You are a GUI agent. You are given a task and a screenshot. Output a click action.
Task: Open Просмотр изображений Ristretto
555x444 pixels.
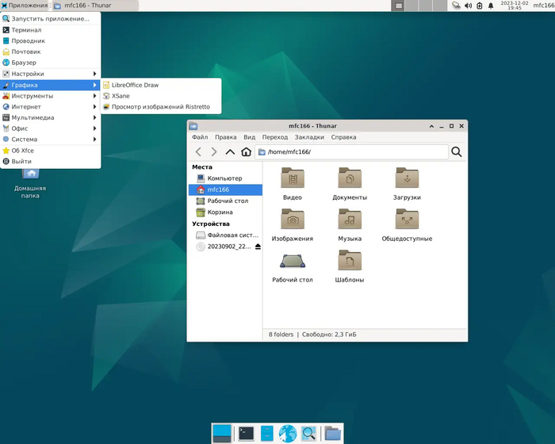click(x=161, y=106)
